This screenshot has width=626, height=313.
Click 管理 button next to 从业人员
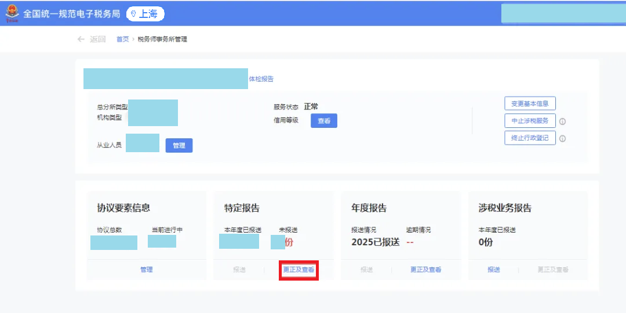179,146
